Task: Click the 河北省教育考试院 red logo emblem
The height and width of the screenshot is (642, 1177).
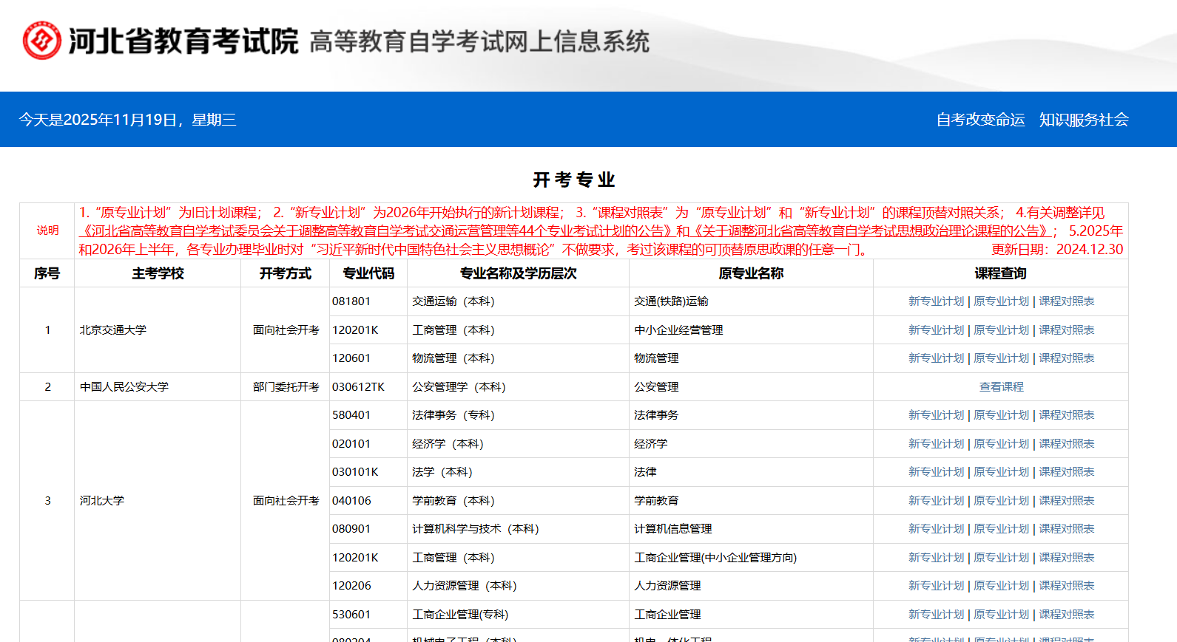Action: (x=41, y=41)
